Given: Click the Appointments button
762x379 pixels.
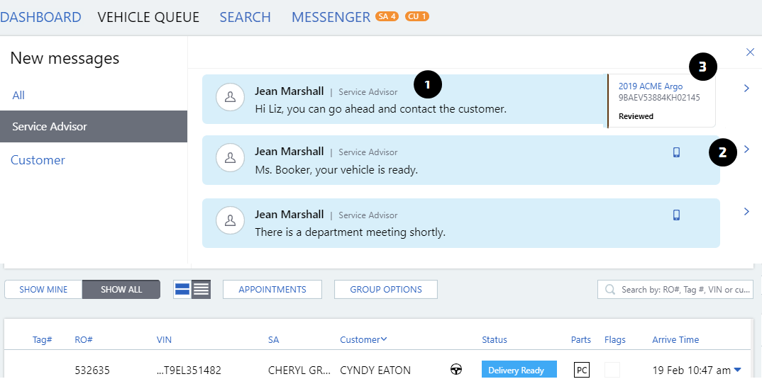Looking at the screenshot, I should click(272, 289).
